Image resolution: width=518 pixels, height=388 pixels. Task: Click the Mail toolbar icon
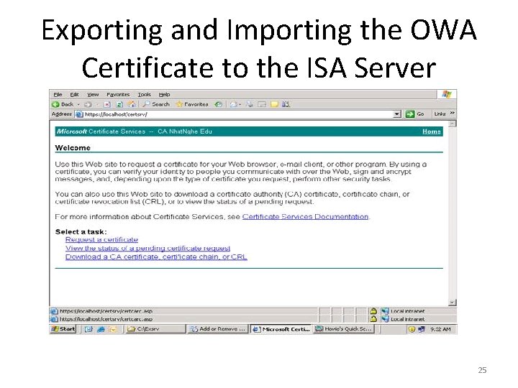[234, 104]
